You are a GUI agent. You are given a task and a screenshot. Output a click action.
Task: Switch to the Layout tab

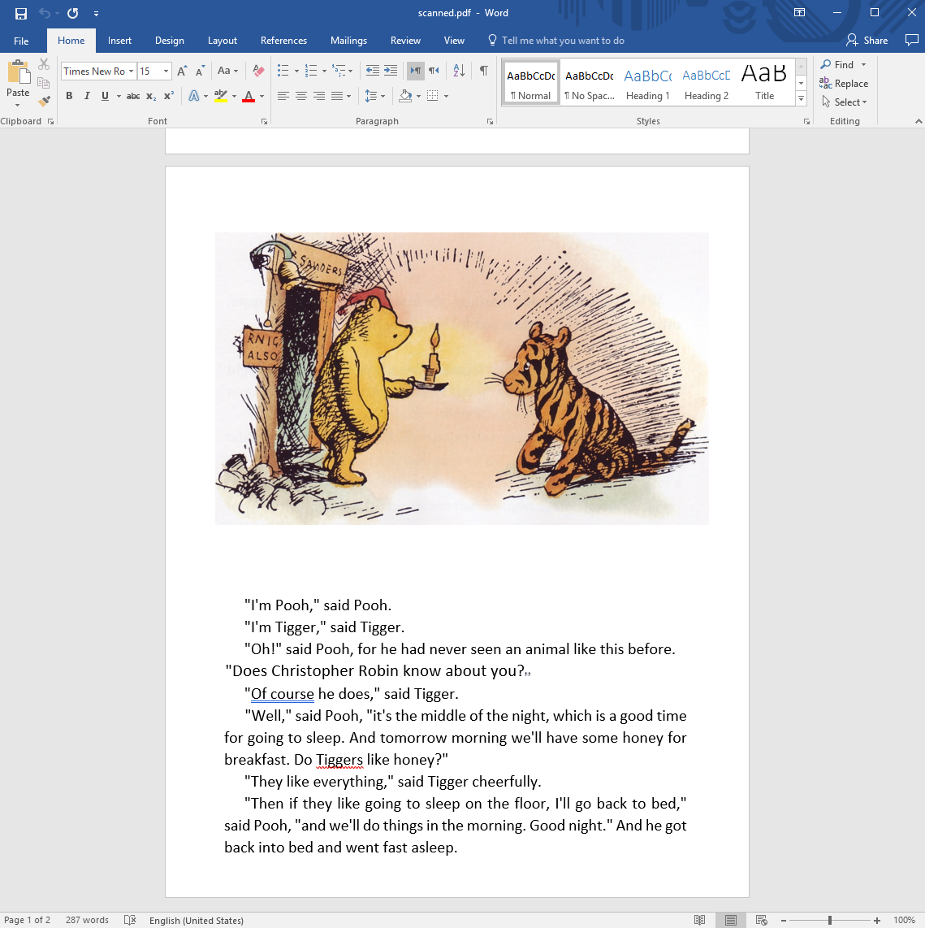223,41
